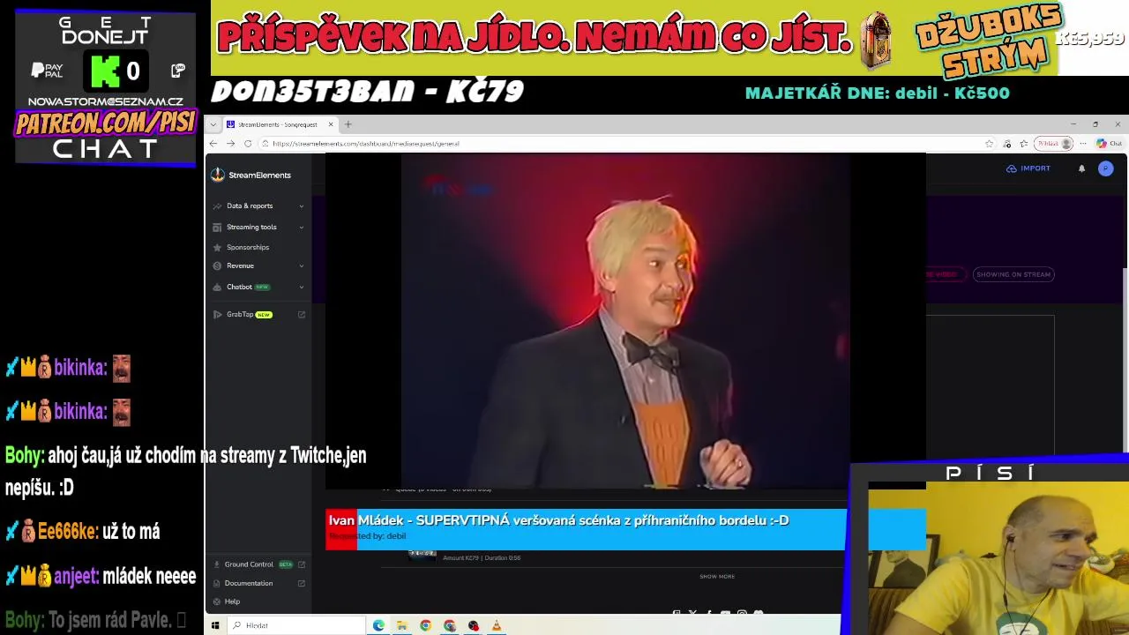This screenshot has height=635, width=1129.
Task: Open OBS Studio from taskbar
Action: (473, 625)
